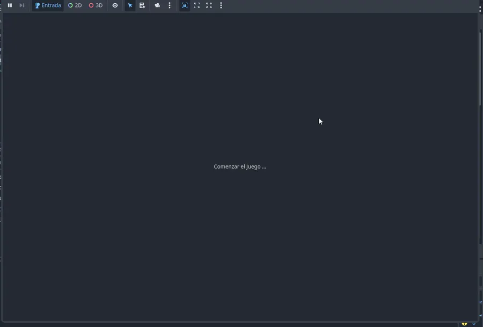Choose the keep aspect ratio embed icon
The width and height of the screenshot is (483, 327).
tap(197, 5)
